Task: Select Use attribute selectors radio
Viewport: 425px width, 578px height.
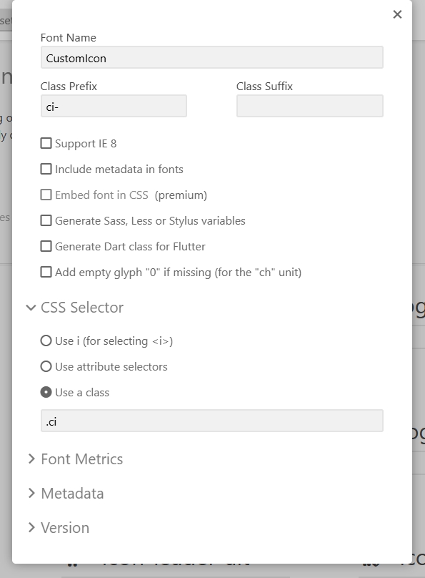Action: click(46, 366)
